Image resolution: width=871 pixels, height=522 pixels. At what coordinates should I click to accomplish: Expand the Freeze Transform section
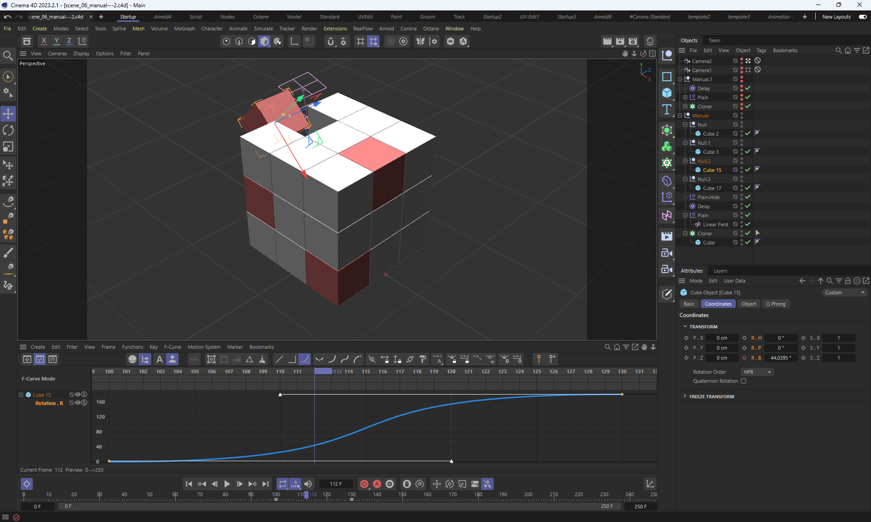(x=685, y=396)
